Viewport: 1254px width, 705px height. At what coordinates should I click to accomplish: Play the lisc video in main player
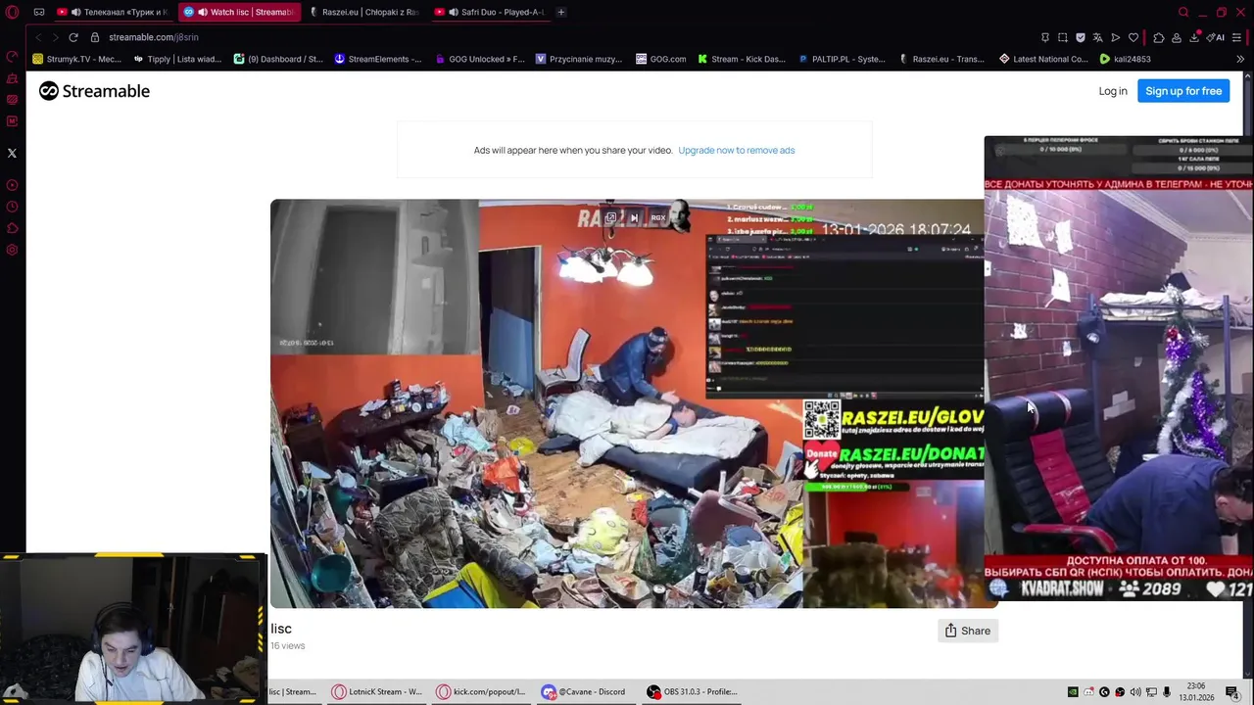point(634,403)
